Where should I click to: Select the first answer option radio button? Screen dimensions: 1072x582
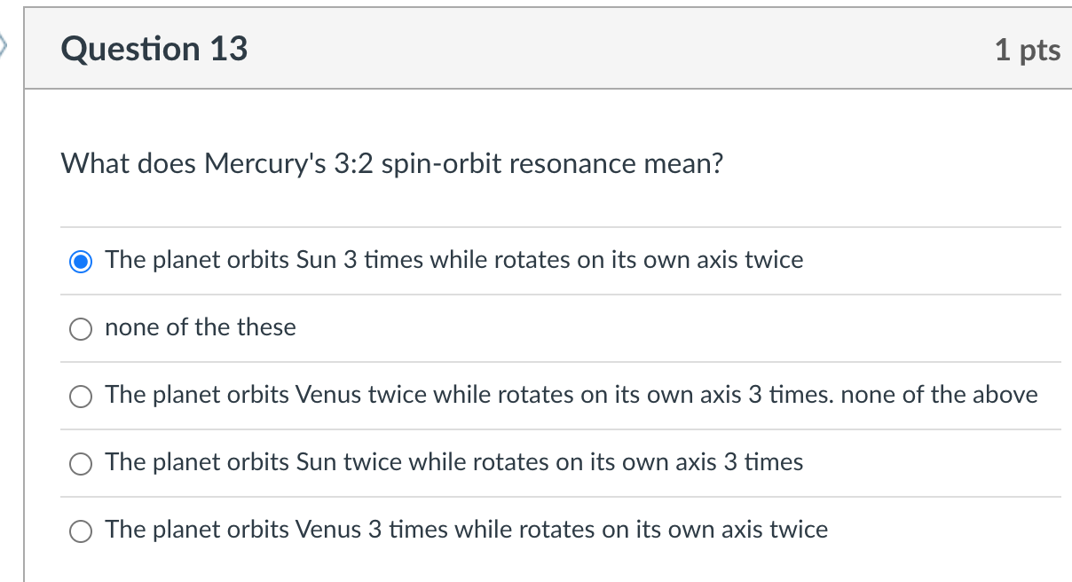pos(81,261)
